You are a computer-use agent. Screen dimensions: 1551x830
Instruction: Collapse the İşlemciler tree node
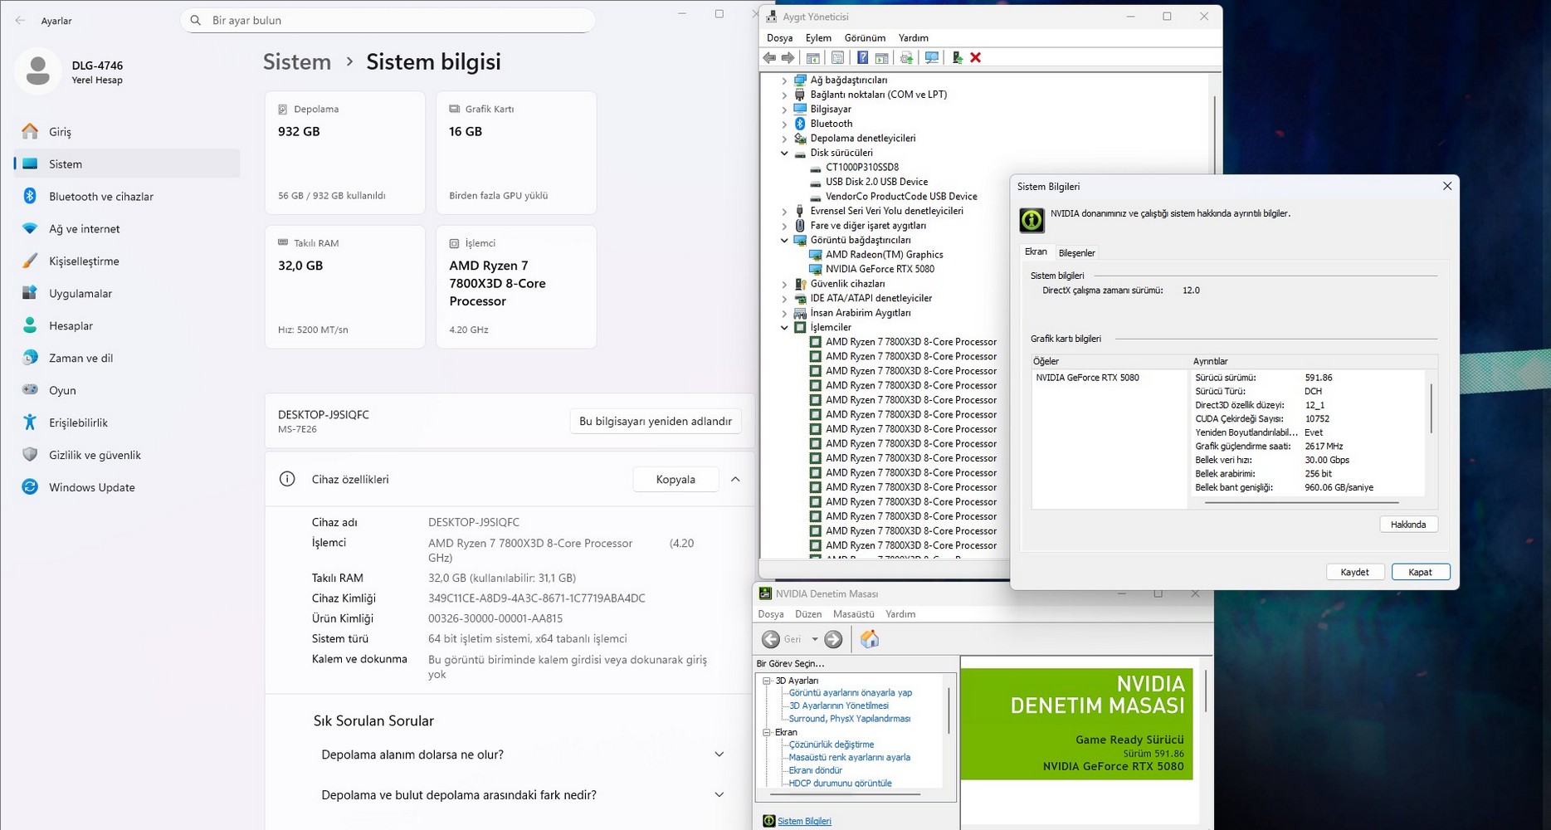pyautogui.click(x=784, y=328)
